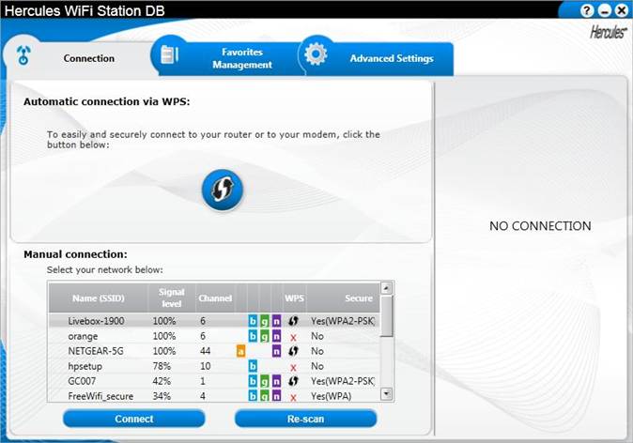The height and width of the screenshot is (443, 633).
Task: Click the WPS icon in Livebox-1900 row
Action: [293, 321]
